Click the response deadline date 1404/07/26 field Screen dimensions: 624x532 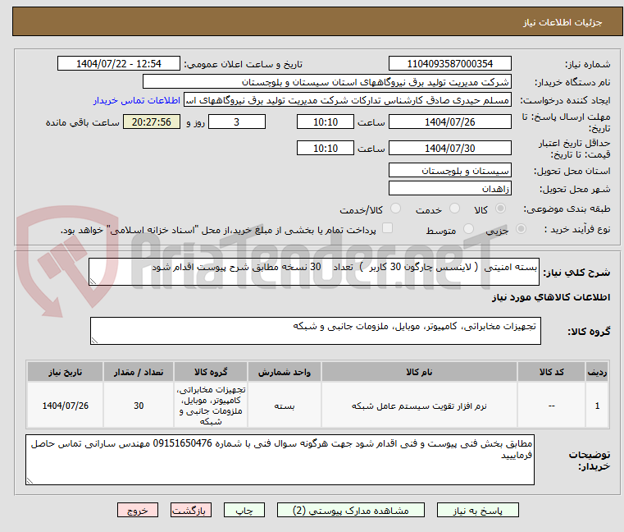click(x=449, y=122)
